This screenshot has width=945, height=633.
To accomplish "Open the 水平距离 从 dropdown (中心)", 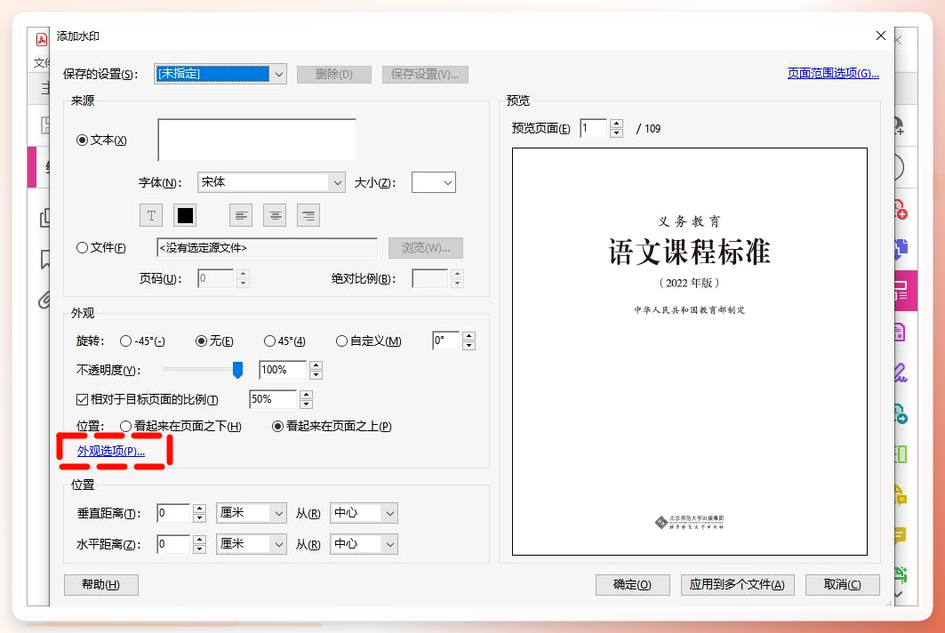I will click(364, 544).
